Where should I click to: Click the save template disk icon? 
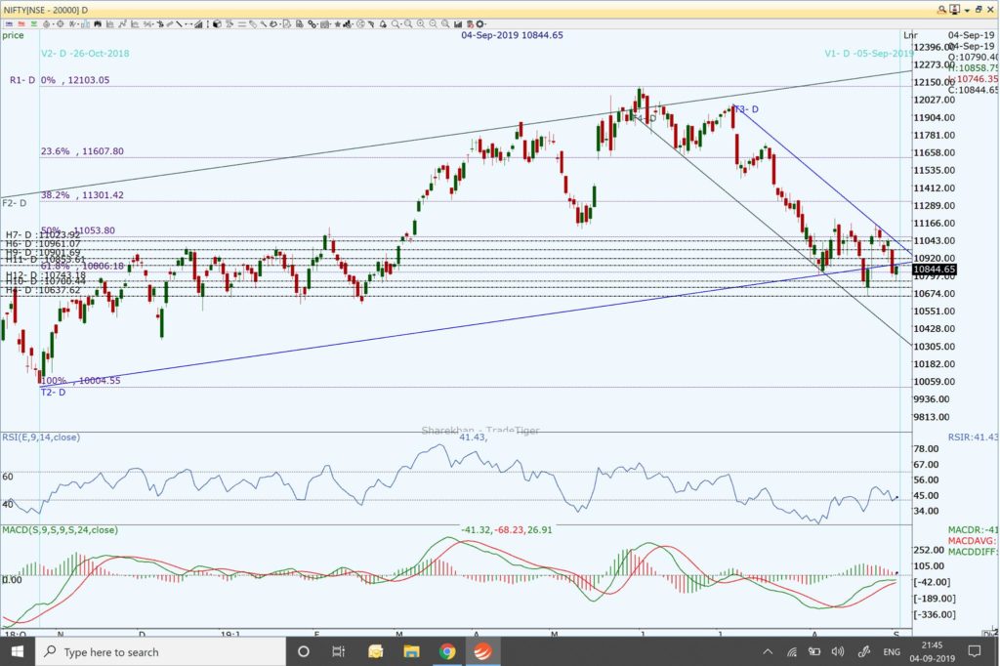coord(299,24)
